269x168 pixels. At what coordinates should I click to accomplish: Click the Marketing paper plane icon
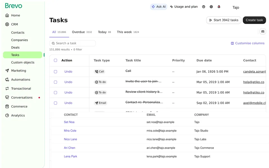(7, 71)
